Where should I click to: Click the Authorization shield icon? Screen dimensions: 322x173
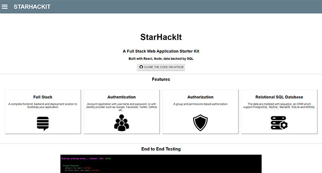click(x=201, y=123)
